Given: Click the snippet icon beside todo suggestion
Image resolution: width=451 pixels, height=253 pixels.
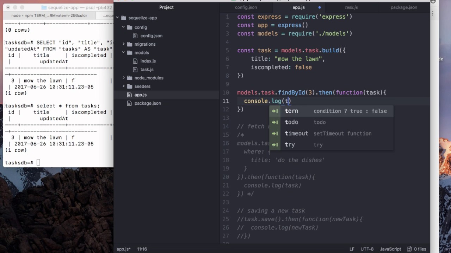Looking at the screenshot, I should (x=275, y=122).
